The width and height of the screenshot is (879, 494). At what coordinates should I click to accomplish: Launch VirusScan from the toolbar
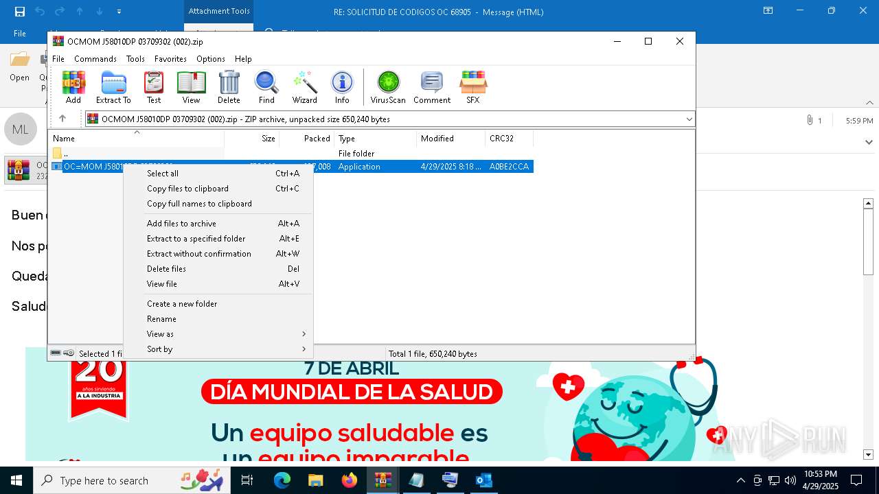pos(388,87)
